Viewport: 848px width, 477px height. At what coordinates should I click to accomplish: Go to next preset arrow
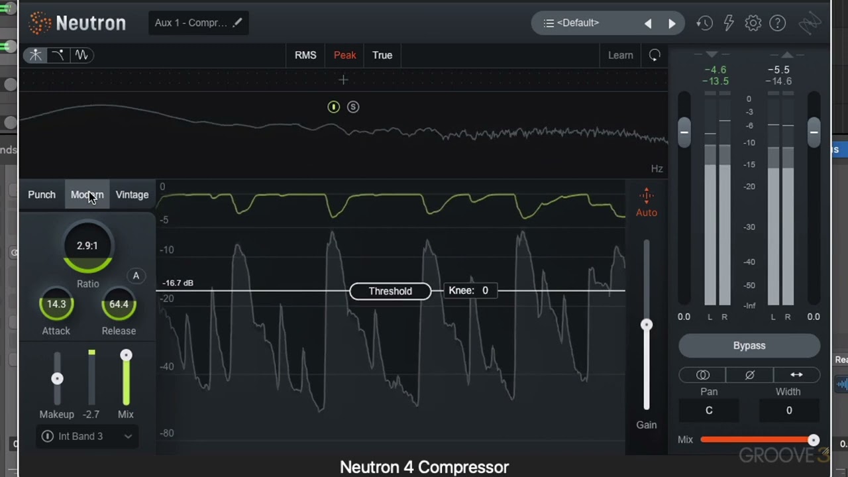tap(672, 23)
